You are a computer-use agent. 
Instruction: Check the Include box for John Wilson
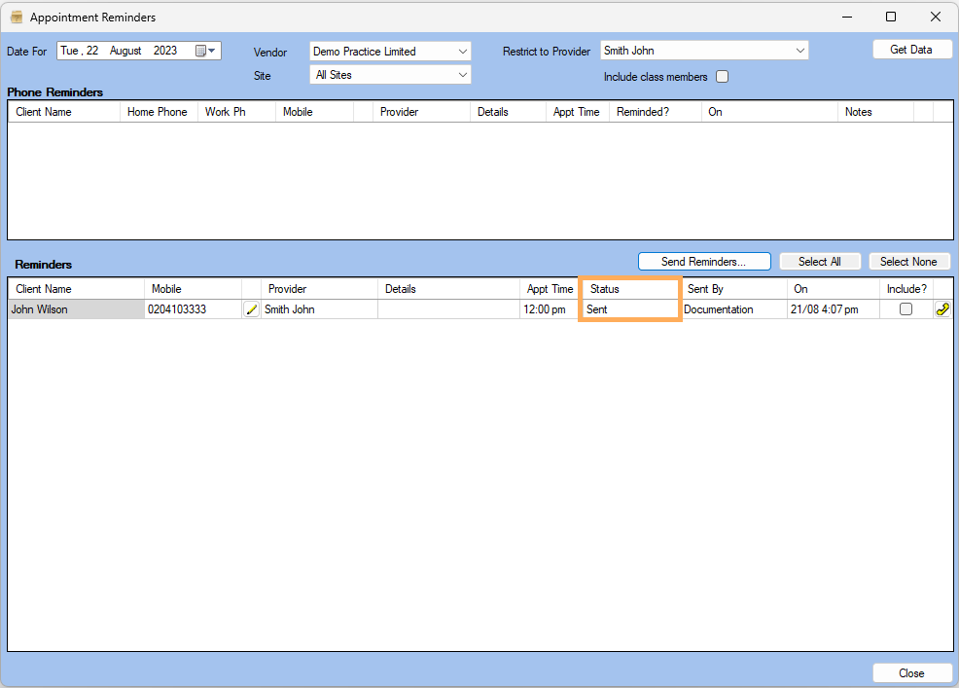(906, 309)
